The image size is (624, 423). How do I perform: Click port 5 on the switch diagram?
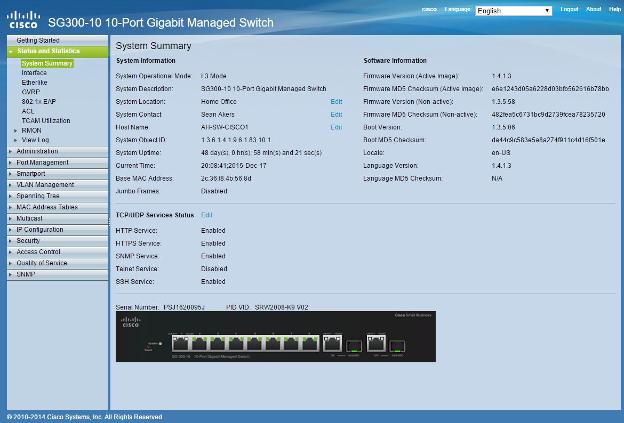[x=255, y=343]
